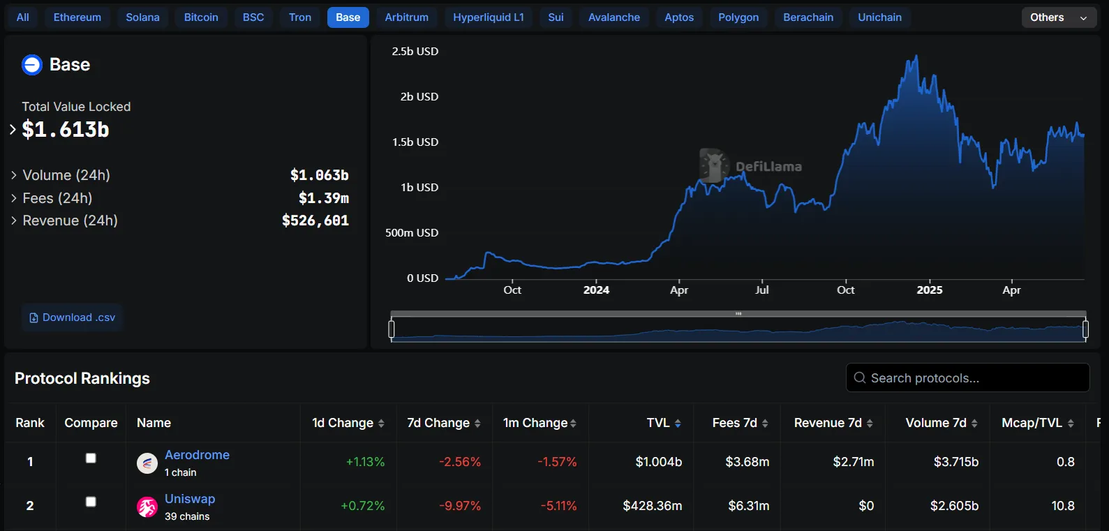Select the active Base tab
Screen dimensions: 1109x531
coord(348,17)
